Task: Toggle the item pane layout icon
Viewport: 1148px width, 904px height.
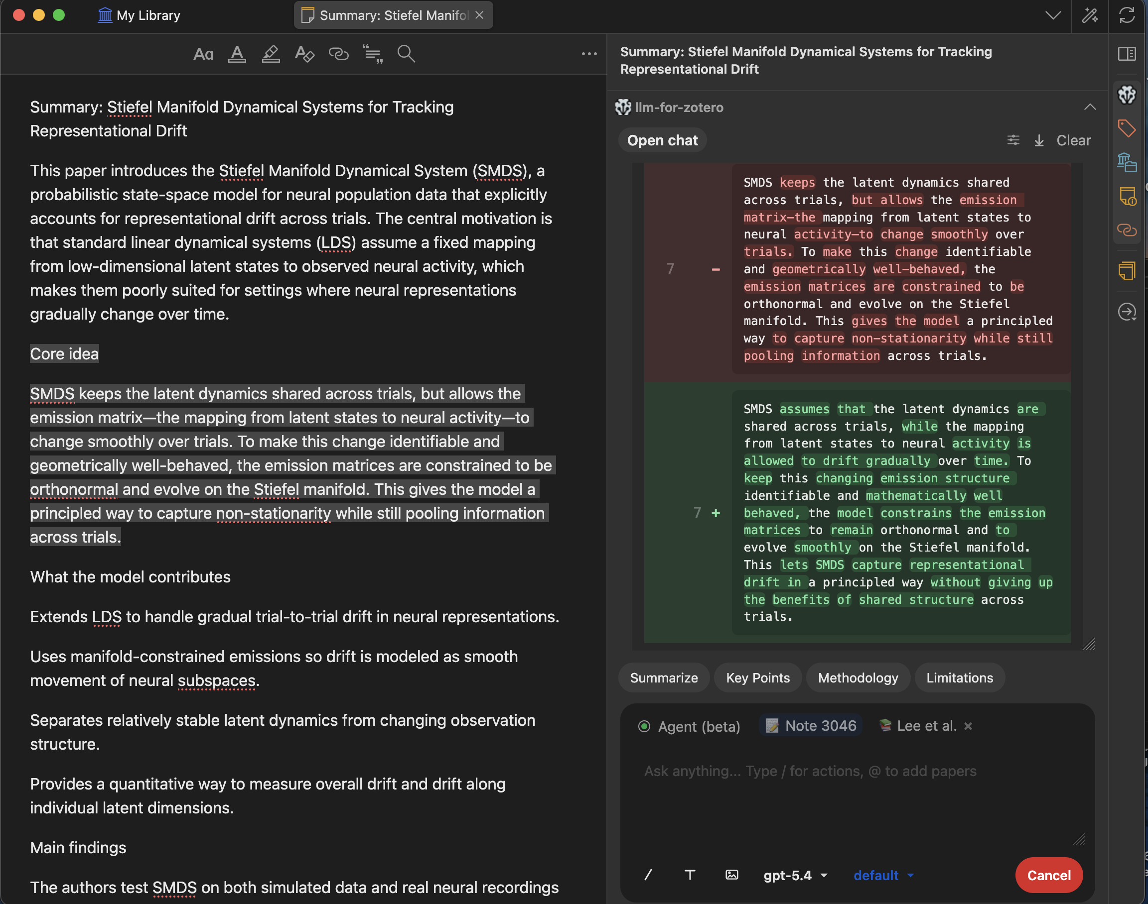Action: pyautogui.click(x=1127, y=53)
